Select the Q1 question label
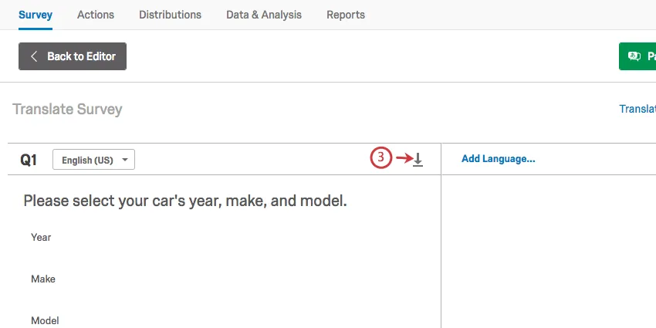 29,160
